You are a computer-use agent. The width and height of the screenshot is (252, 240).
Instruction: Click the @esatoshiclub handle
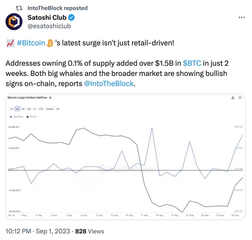point(48,27)
